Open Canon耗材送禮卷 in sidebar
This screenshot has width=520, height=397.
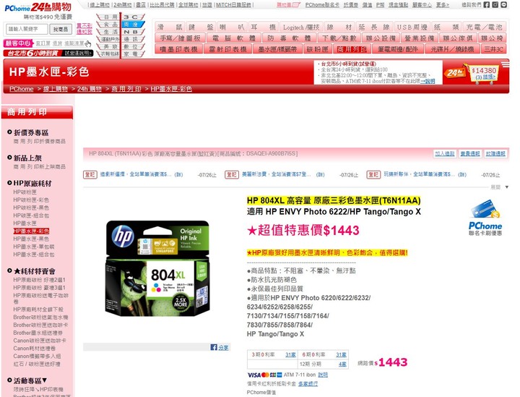(x=34, y=349)
